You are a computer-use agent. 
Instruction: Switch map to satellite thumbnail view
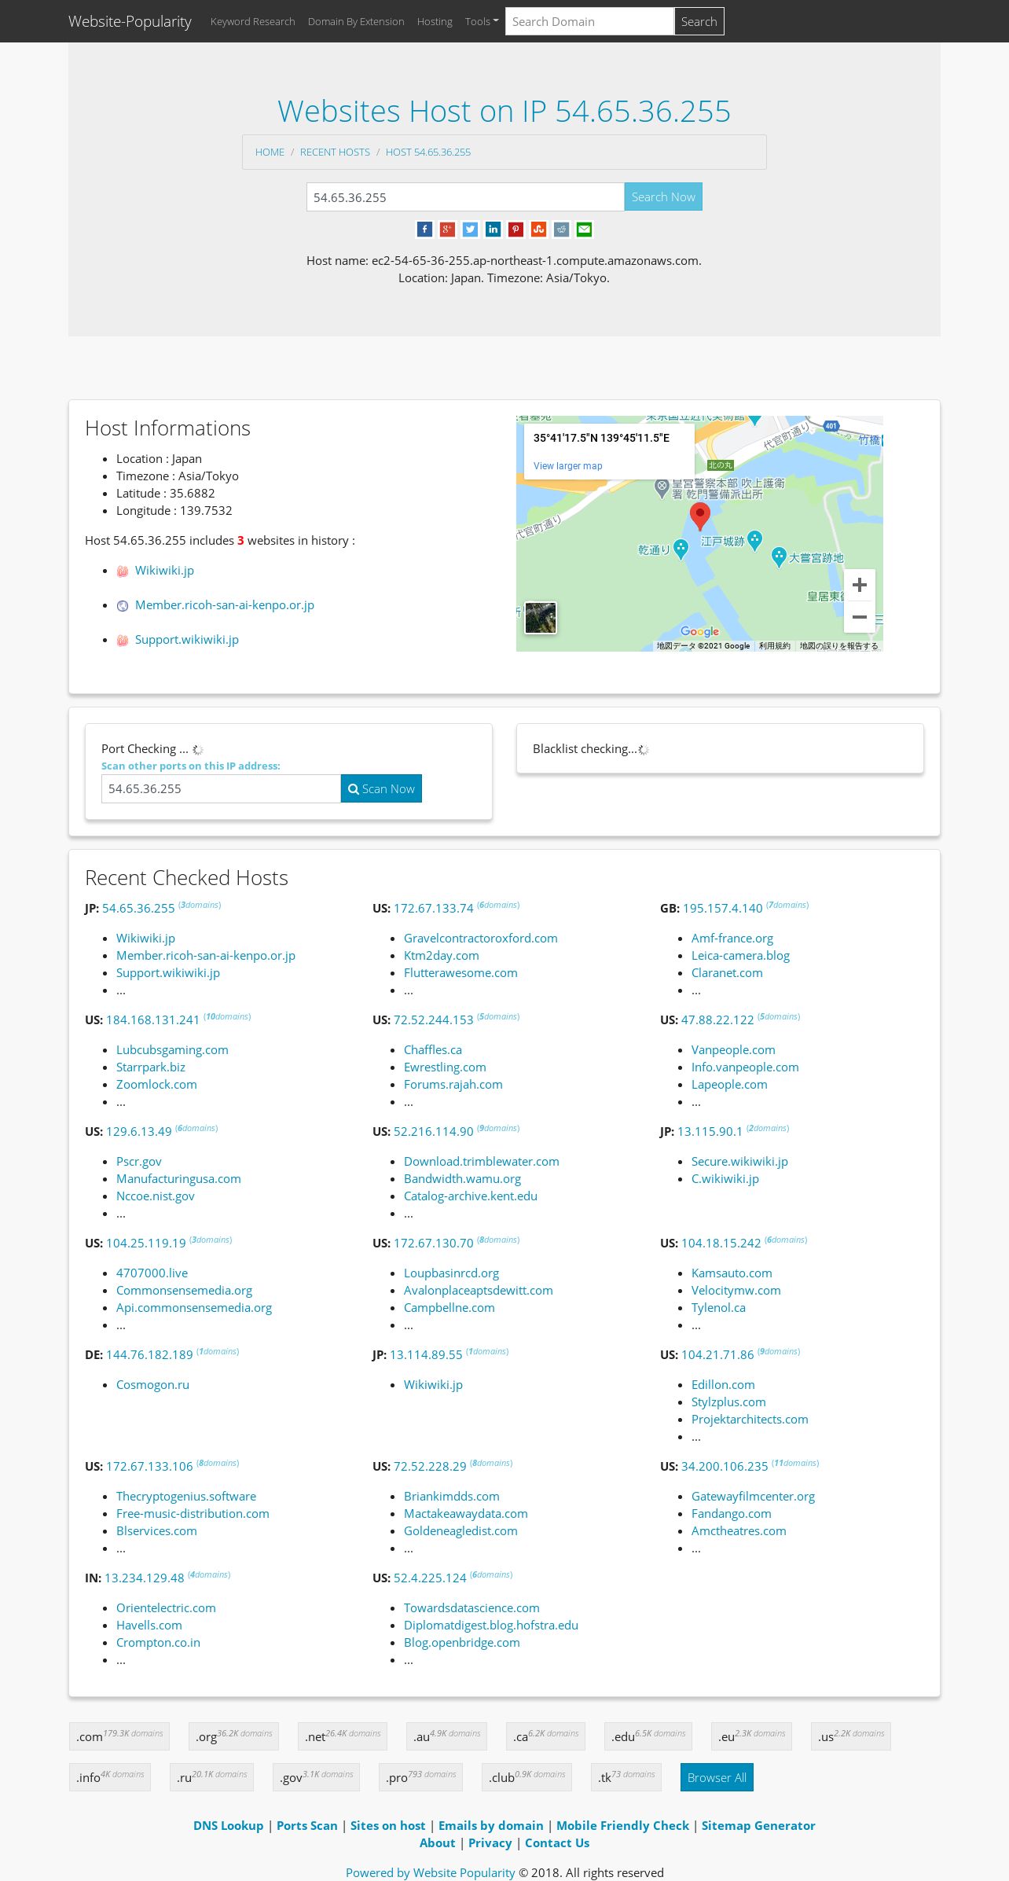tap(541, 618)
